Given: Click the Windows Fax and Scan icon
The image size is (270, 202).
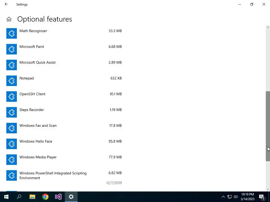Looking at the screenshot, I should click(x=12, y=128).
